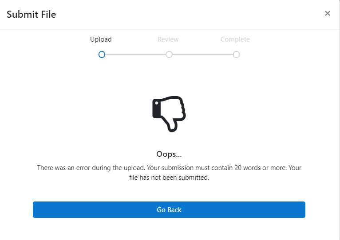This screenshot has height=240, width=340.
Task: Click the Oops... heading
Action: coord(169,154)
